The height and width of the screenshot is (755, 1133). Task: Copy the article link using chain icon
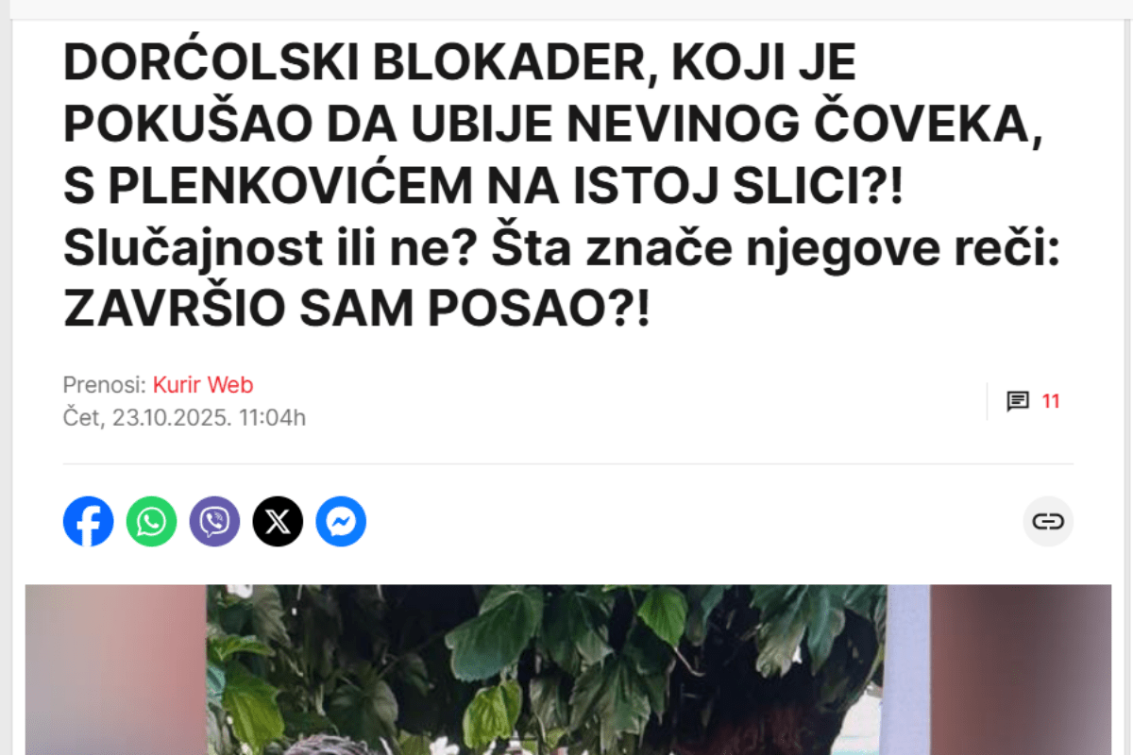point(1048,521)
